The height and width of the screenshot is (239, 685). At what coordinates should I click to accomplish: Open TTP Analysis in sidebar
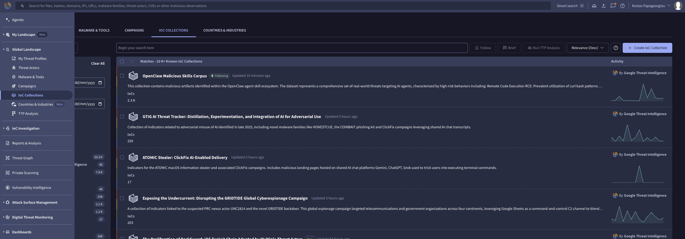click(x=28, y=114)
